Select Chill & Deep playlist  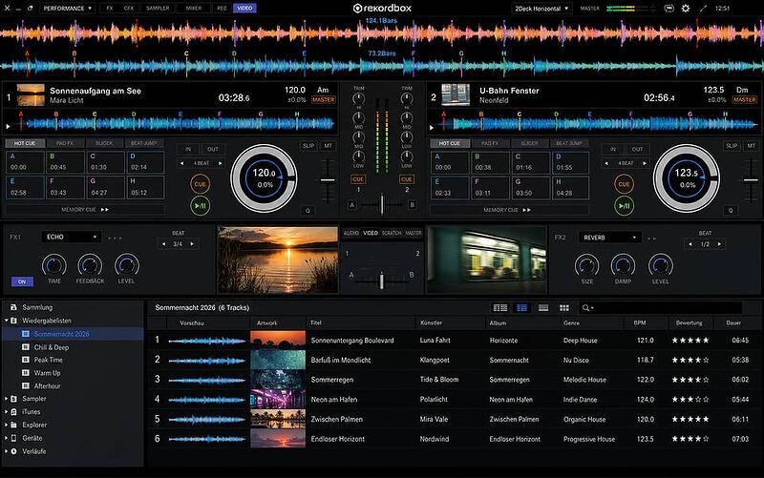tap(52, 347)
